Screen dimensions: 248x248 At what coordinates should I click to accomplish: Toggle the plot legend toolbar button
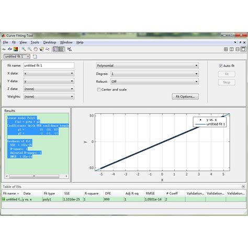pyautogui.click(x=55, y=49)
